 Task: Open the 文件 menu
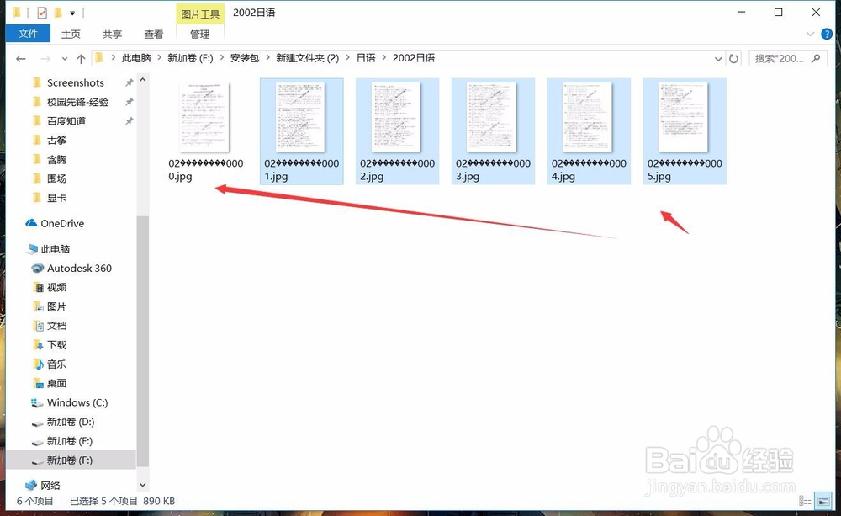(28, 34)
